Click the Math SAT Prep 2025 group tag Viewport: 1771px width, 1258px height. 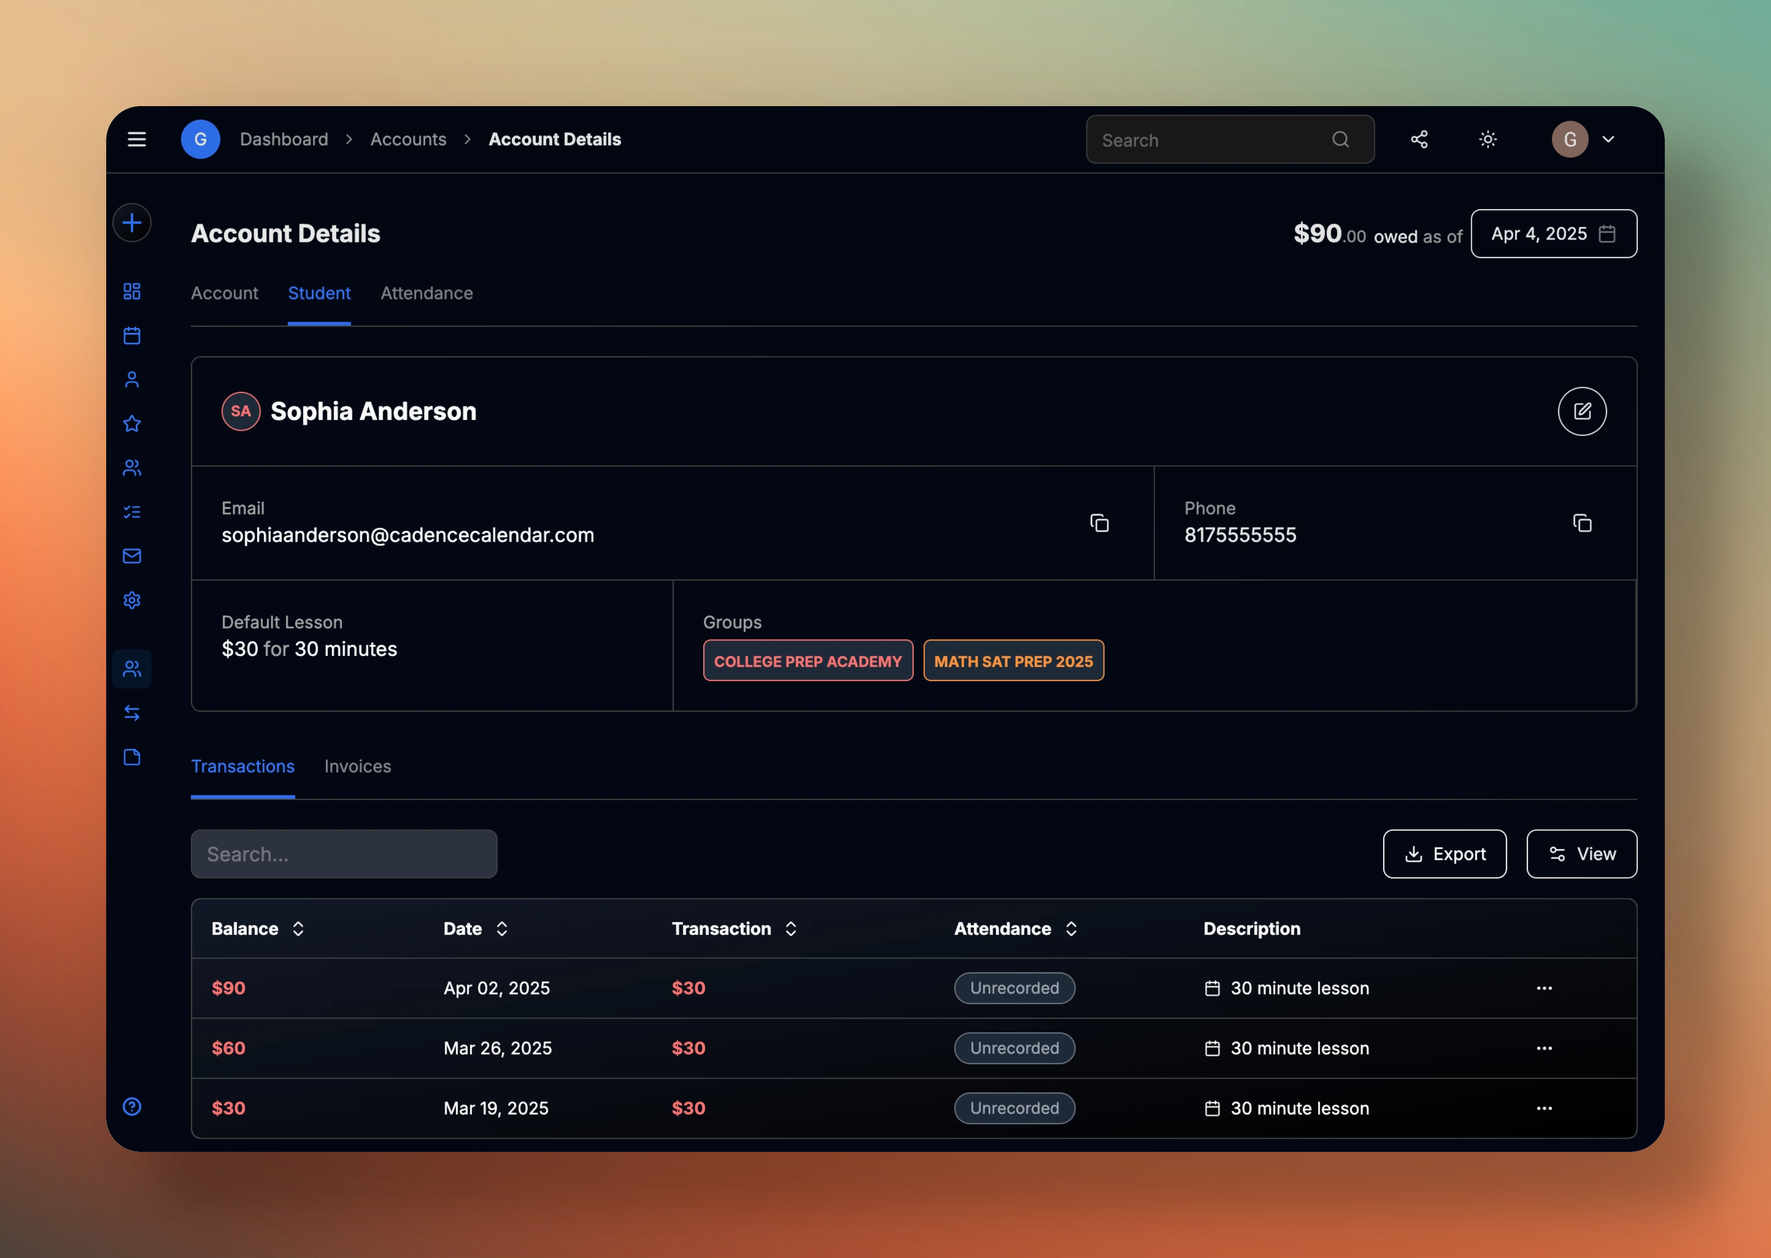pos(1013,661)
